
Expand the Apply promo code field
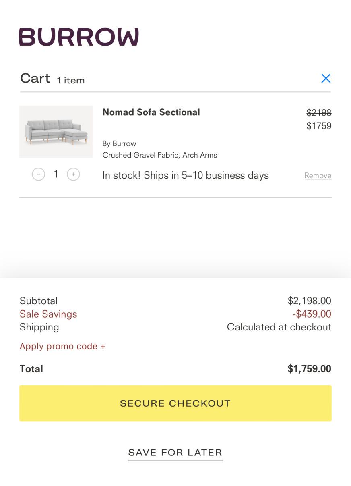coord(62,346)
